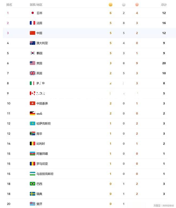Viewport: 176px width, 208px height.
Task: Click the South Africa flag icon
Action: tap(33, 133)
